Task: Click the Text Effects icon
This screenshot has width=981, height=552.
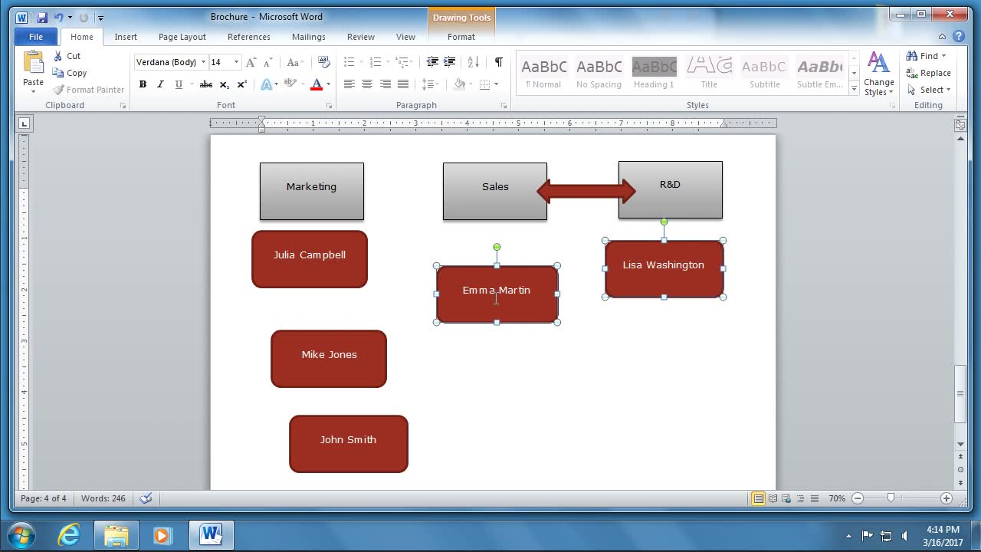Action: (266, 84)
